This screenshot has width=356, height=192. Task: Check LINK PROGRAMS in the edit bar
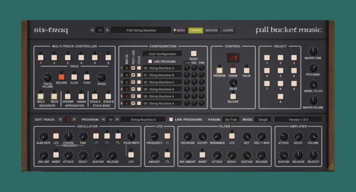tap(171, 120)
